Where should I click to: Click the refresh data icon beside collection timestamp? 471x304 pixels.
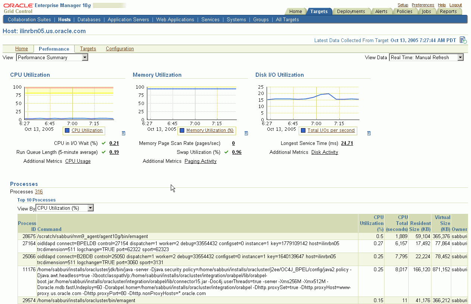[463, 40]
